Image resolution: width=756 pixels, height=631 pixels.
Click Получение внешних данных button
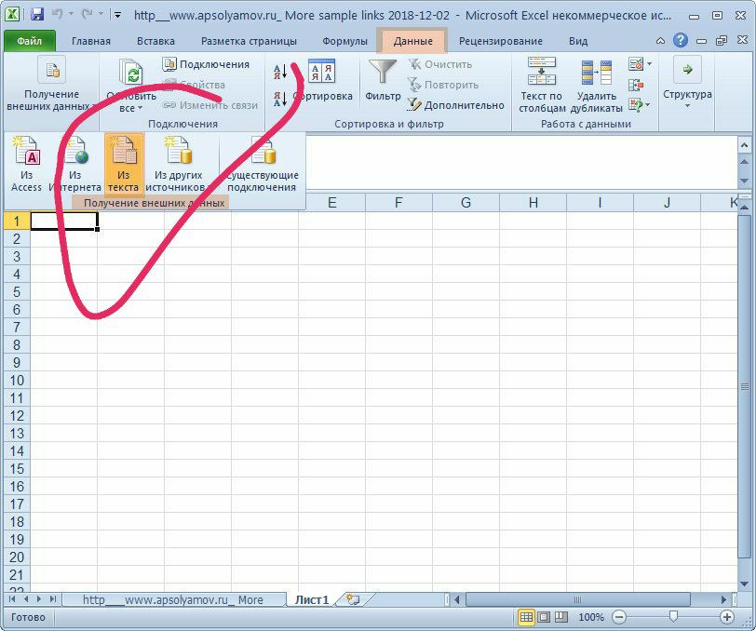point(51,85)
